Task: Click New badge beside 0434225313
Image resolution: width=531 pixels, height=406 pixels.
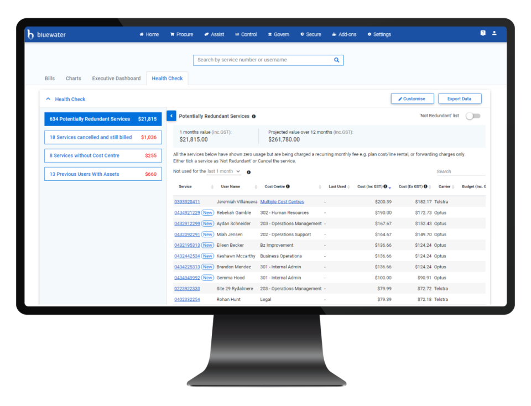Action: 207,267
